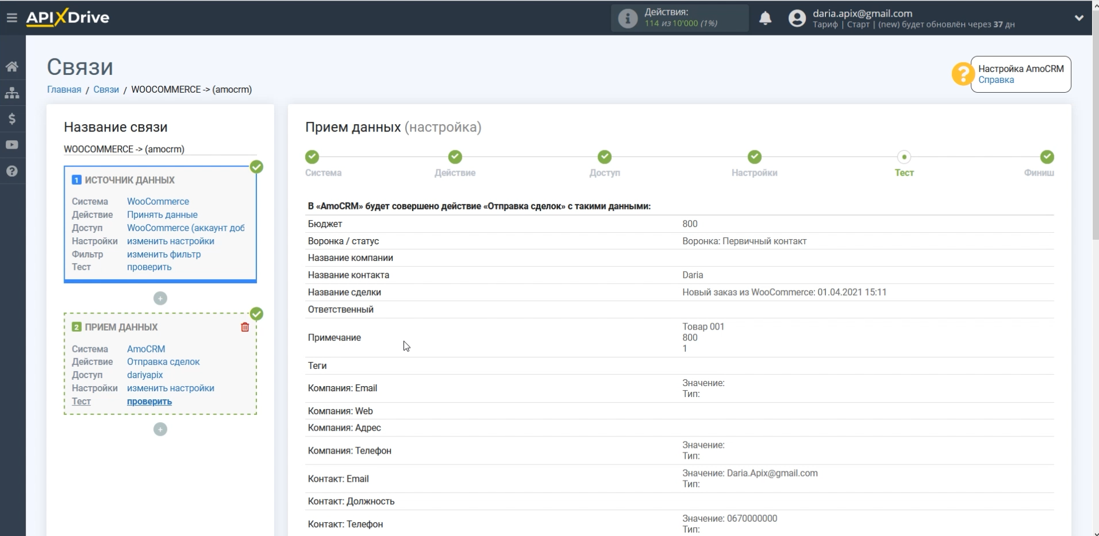Open the billing dollar icon in sidebar
This screenshot has width=1099, height=536.
coord(12,119)
